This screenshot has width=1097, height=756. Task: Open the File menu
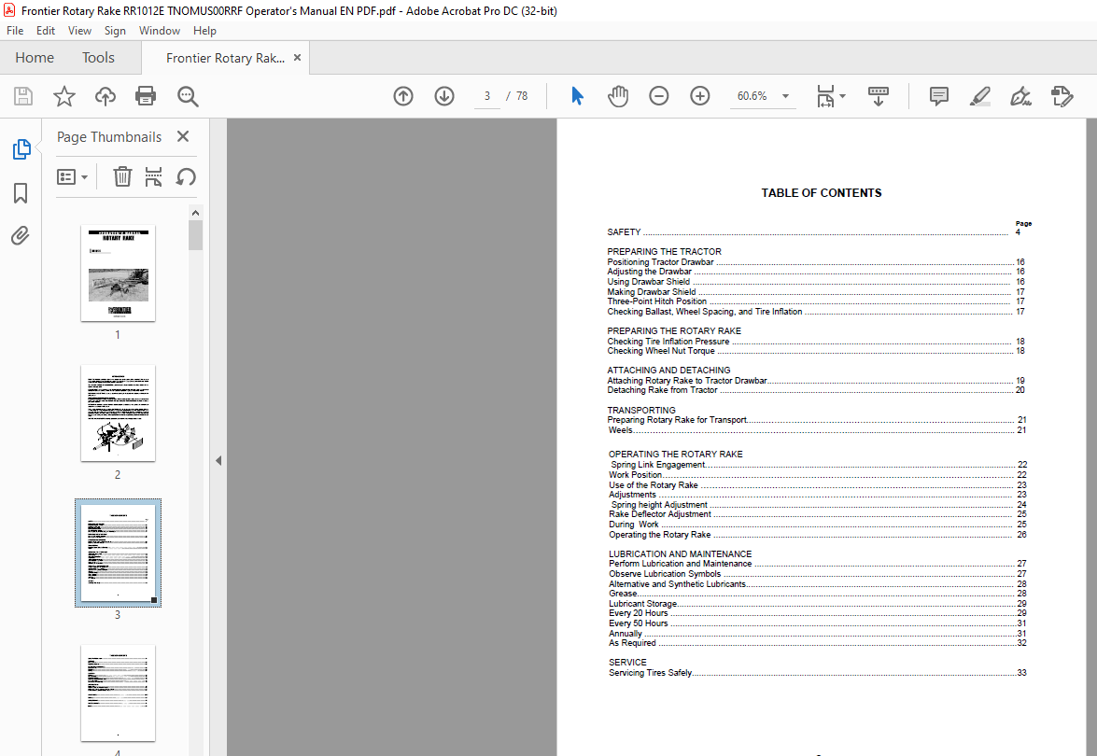(x=15, y=31)
